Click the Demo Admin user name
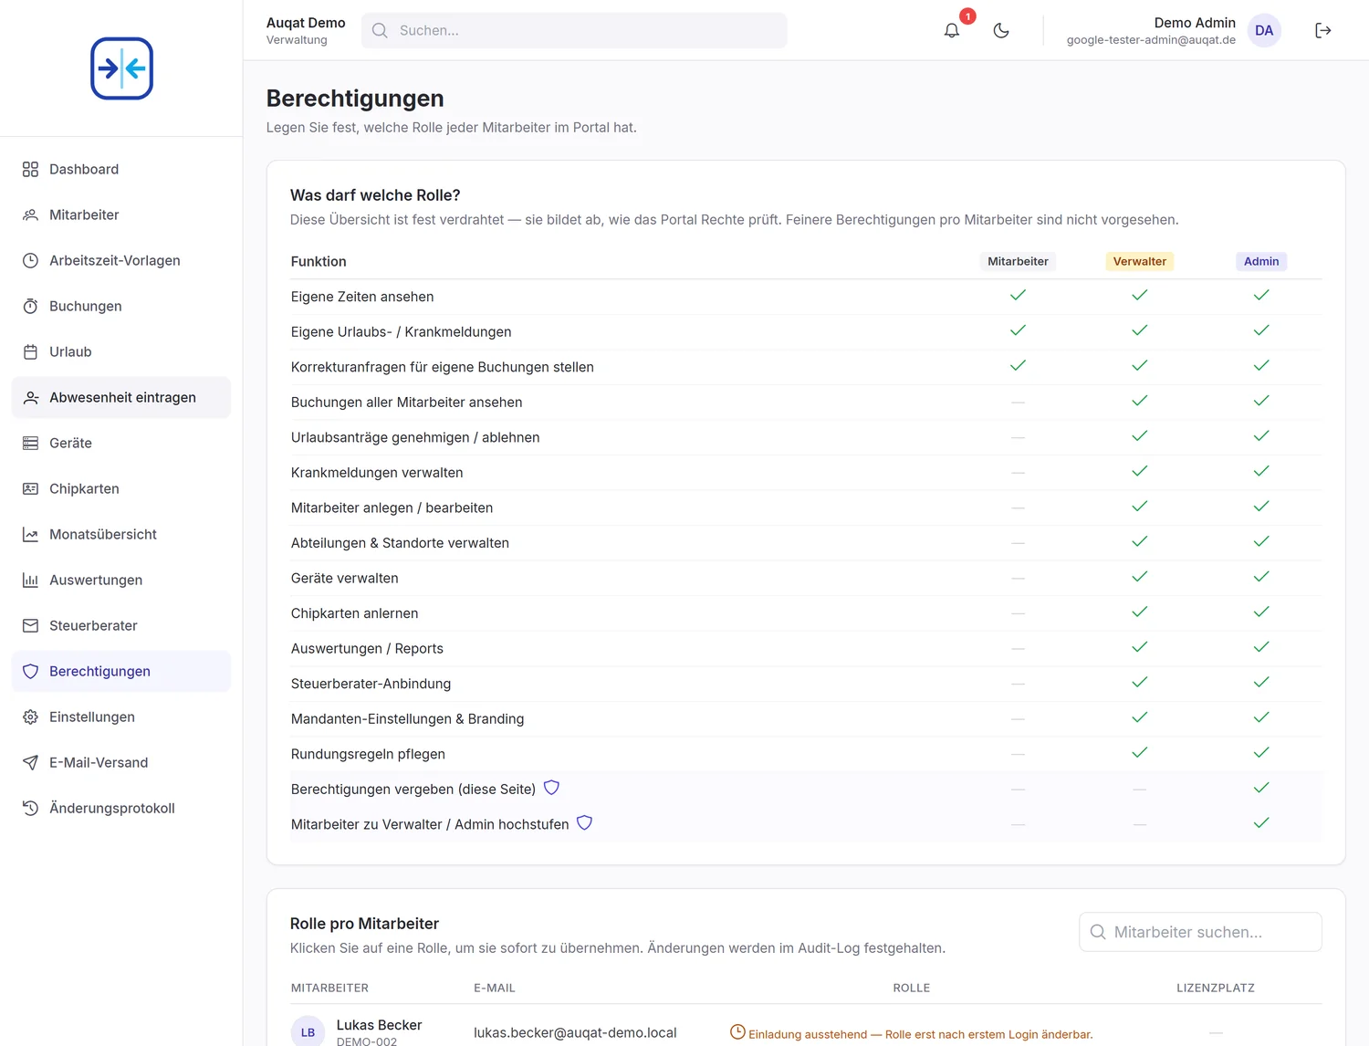The image size is (1369, 1046). pos(1195,23)
